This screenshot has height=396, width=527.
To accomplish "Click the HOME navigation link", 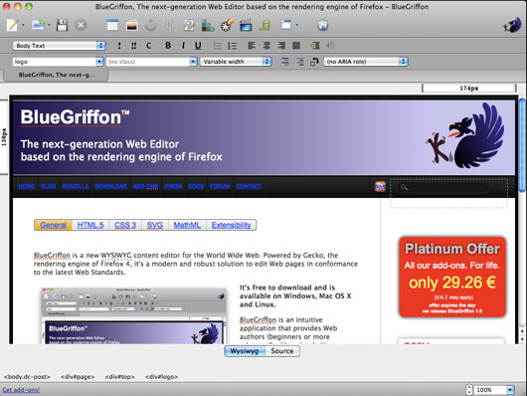I will click(x=27, y=186).
